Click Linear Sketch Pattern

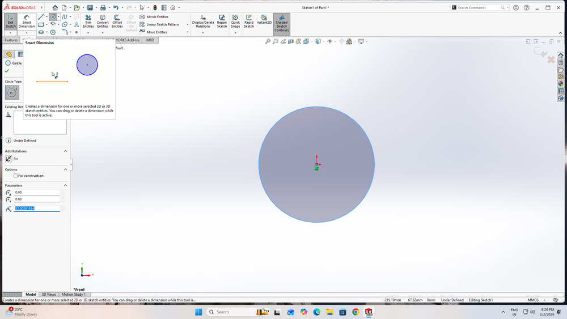(x=159, y=24)
